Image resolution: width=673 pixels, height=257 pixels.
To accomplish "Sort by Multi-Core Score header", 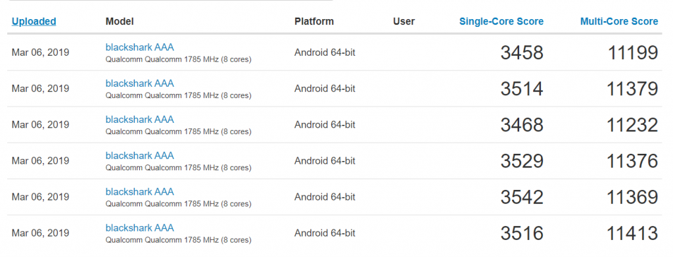I will click(x=619, y=22).
